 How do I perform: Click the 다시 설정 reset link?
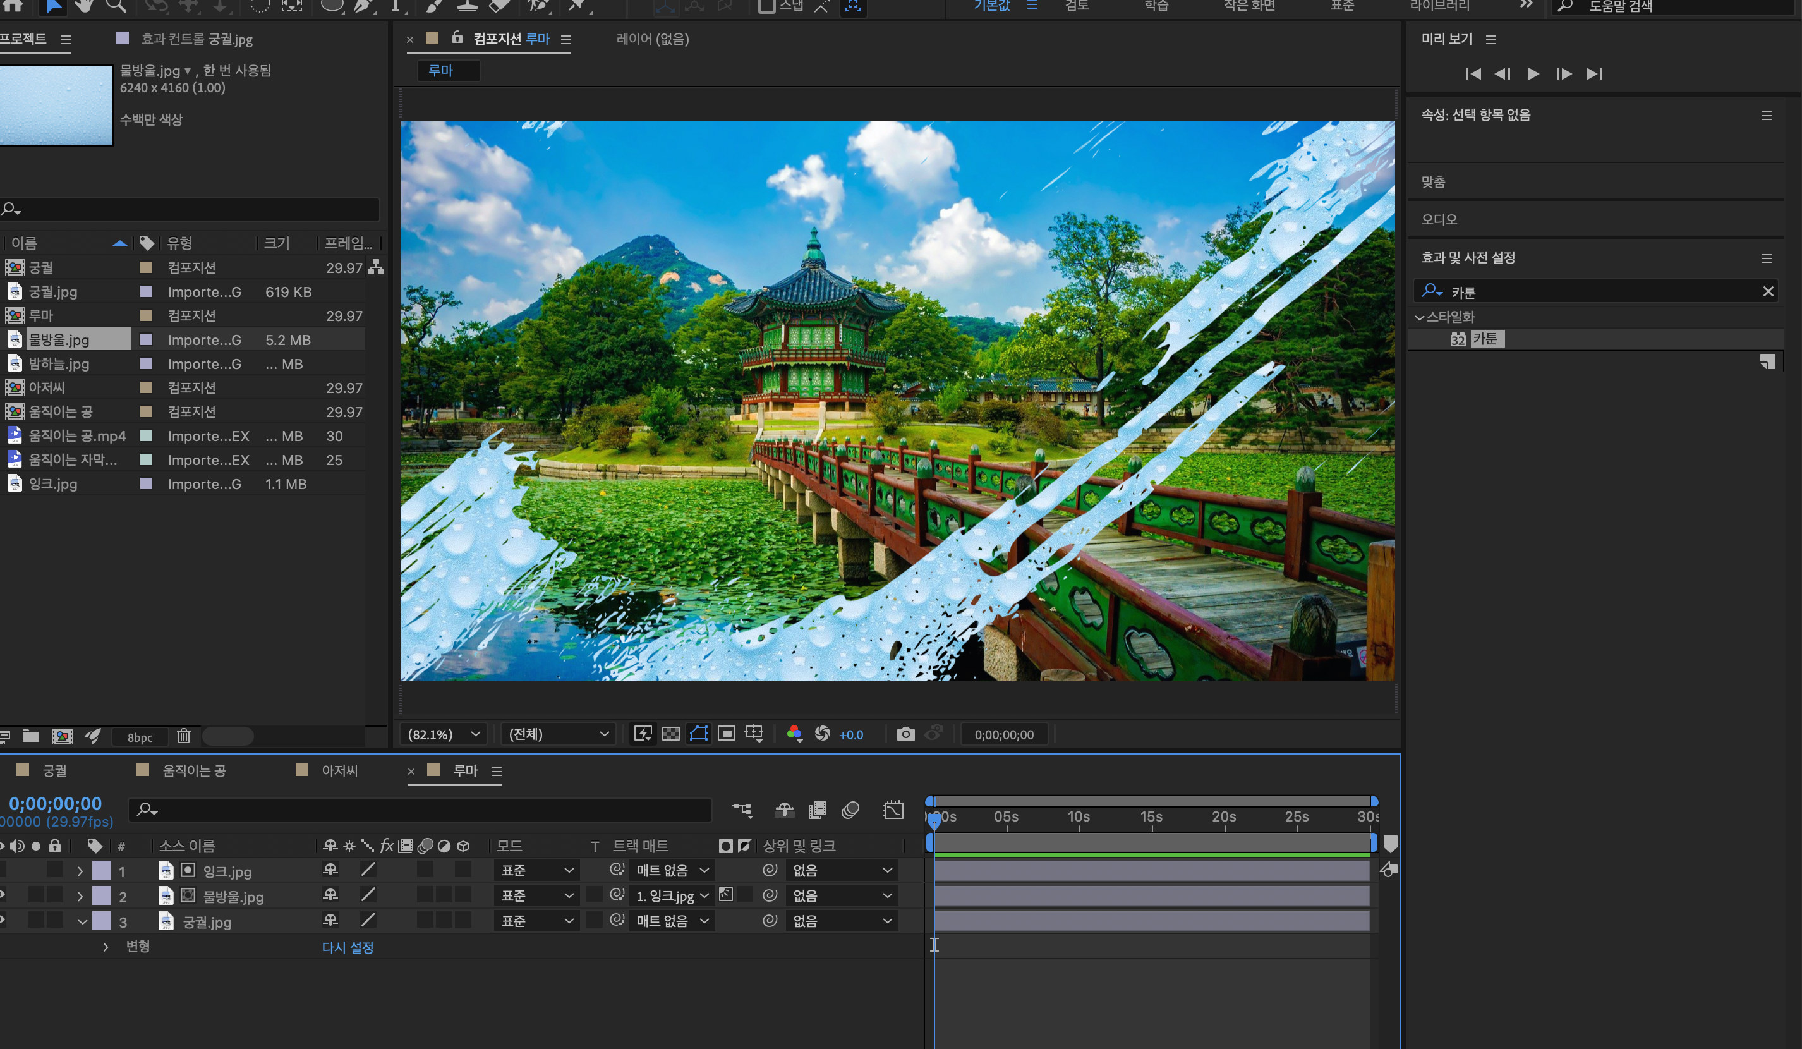click(x=348, y=947)
